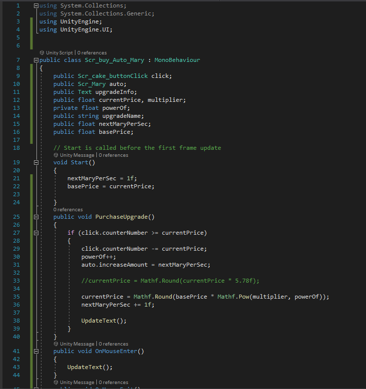Click 'Unity Message' label above Start method
366x389 pixels.
click(77, 155)
